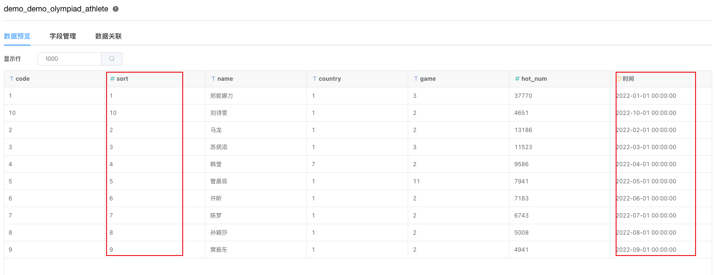Click the number type icon on sort column
The width and height of the screenshot is (716, 275).
[x=113, y=79]
